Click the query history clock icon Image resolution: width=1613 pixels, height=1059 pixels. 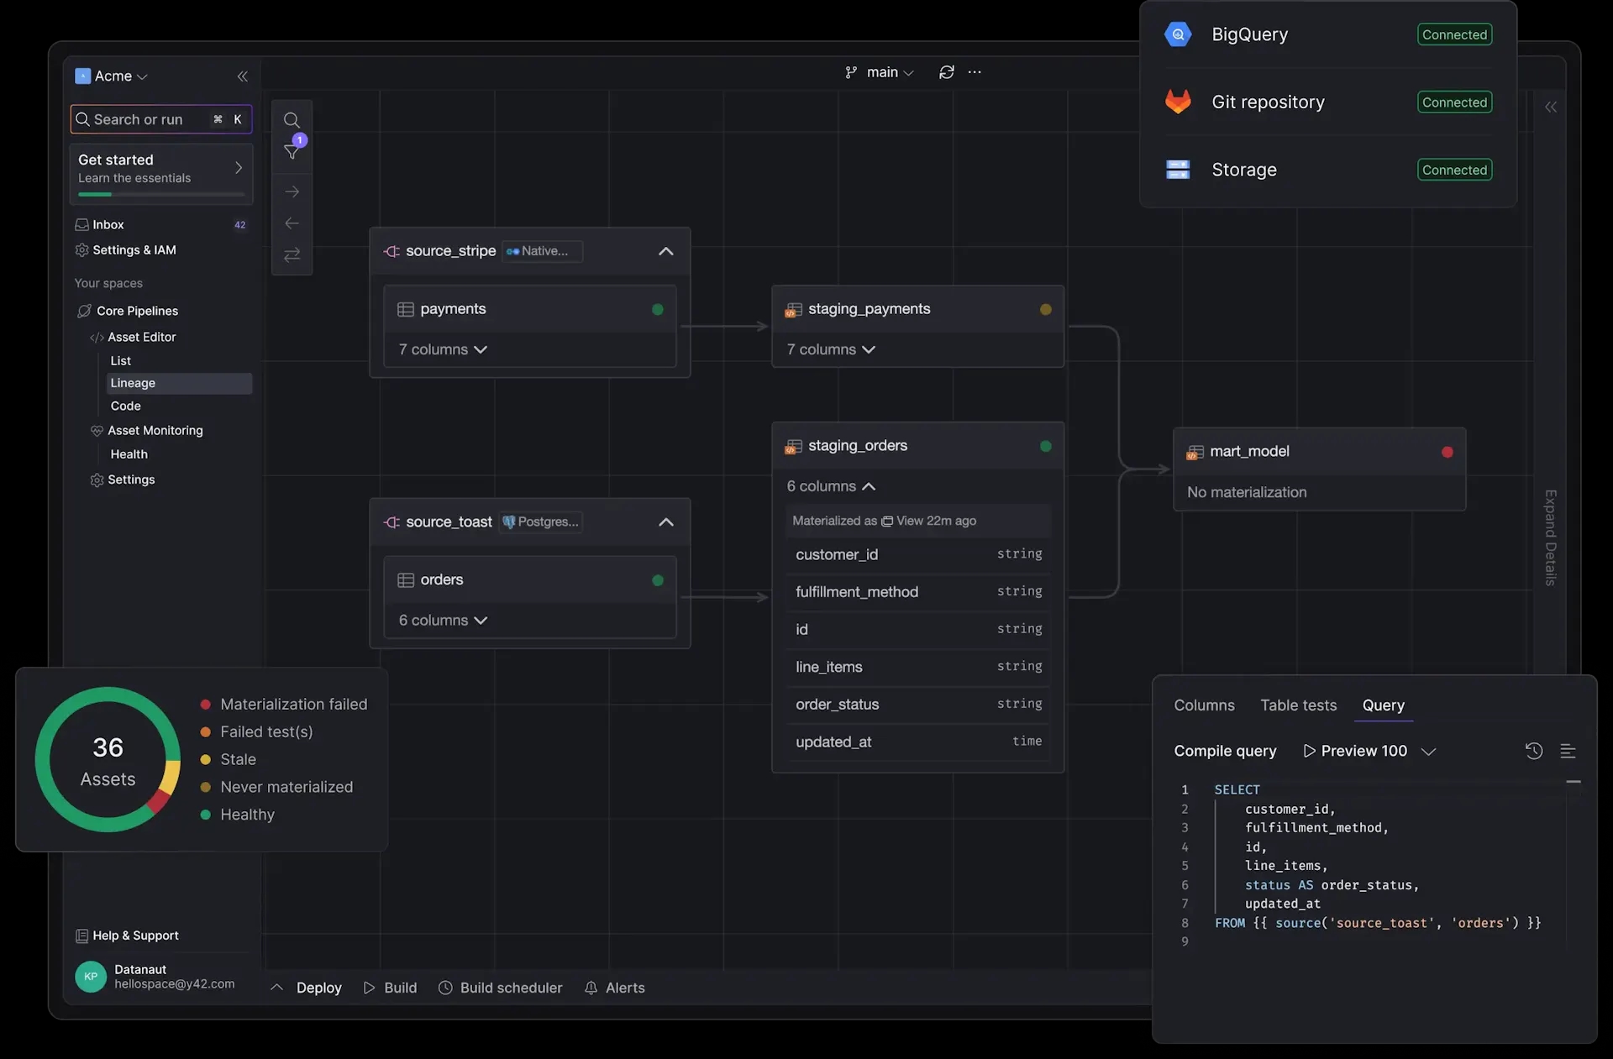tap(1533, 751)
